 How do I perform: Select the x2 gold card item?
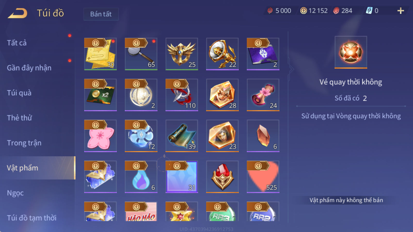tap(100, 95)
